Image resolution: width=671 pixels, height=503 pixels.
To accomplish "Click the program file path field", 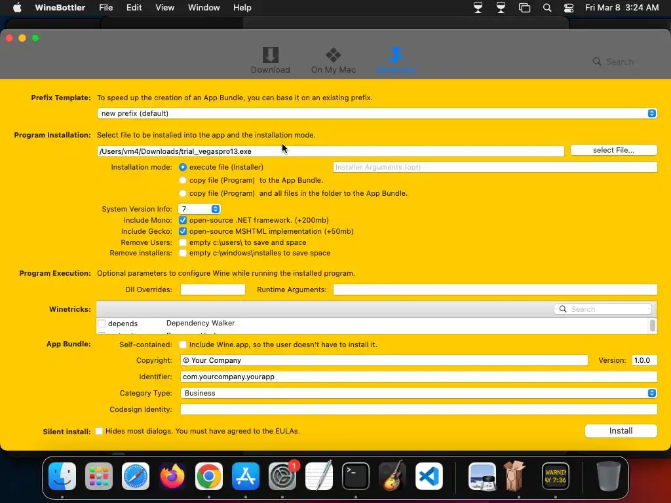I will pyautogui.click(x=331, y=151).
